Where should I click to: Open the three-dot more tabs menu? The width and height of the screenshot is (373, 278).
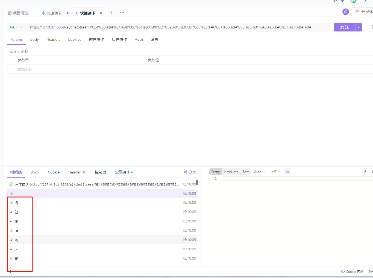122,13
